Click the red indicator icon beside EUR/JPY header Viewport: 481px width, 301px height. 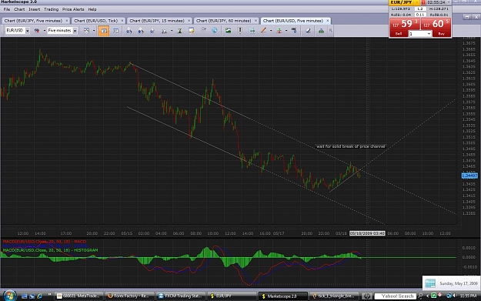click(423, 2)
